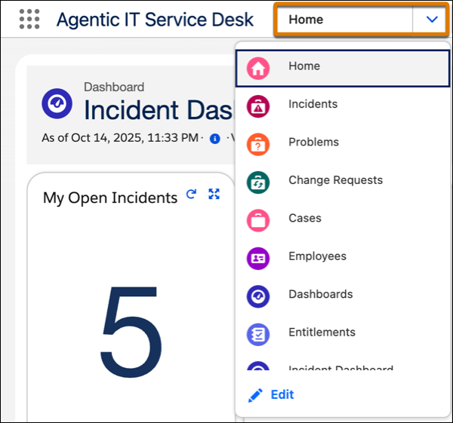This screenshot has height=423, width=453.
Task: Click the Entitlements checklist icon
Action: tap(258, 335)
